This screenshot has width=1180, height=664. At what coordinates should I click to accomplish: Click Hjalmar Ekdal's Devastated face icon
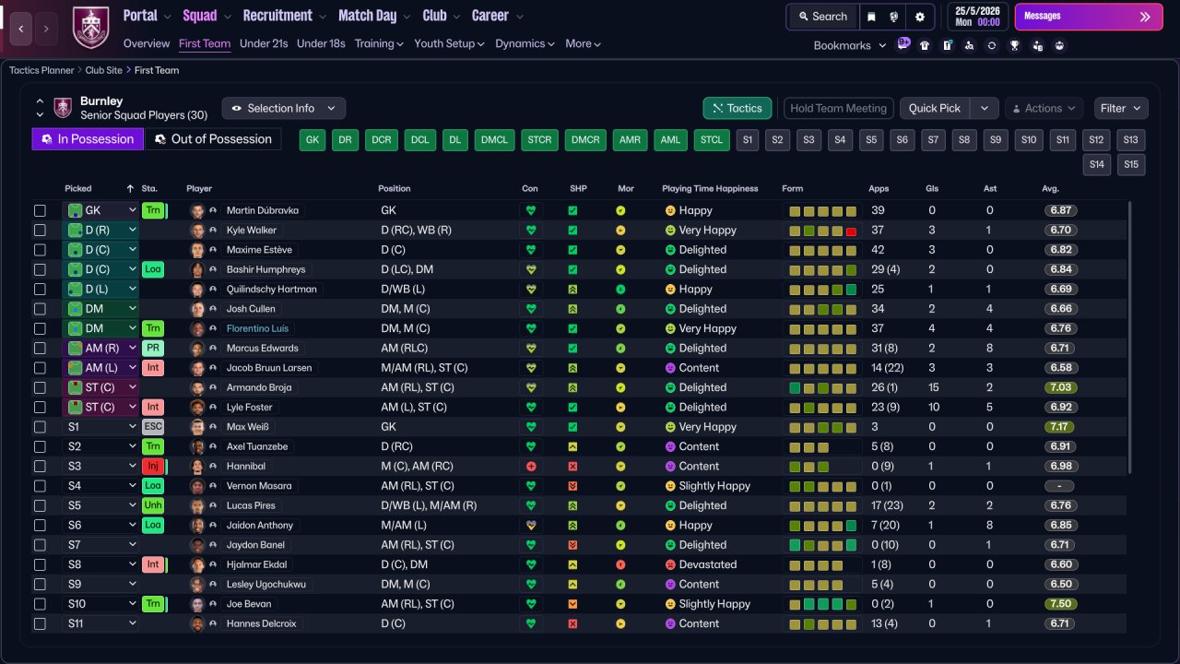(x=670, y=564)
